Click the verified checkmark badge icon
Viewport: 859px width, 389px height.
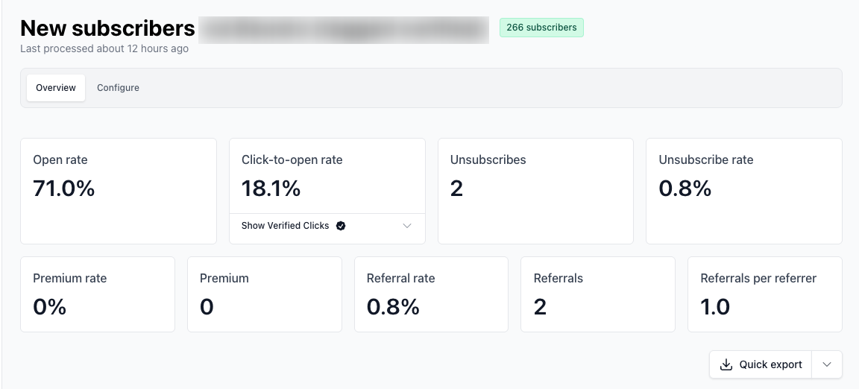[x=341, y=226]
